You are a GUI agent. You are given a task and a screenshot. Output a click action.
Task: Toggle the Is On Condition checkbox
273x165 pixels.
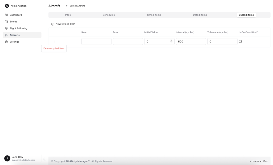coord(240,41)
